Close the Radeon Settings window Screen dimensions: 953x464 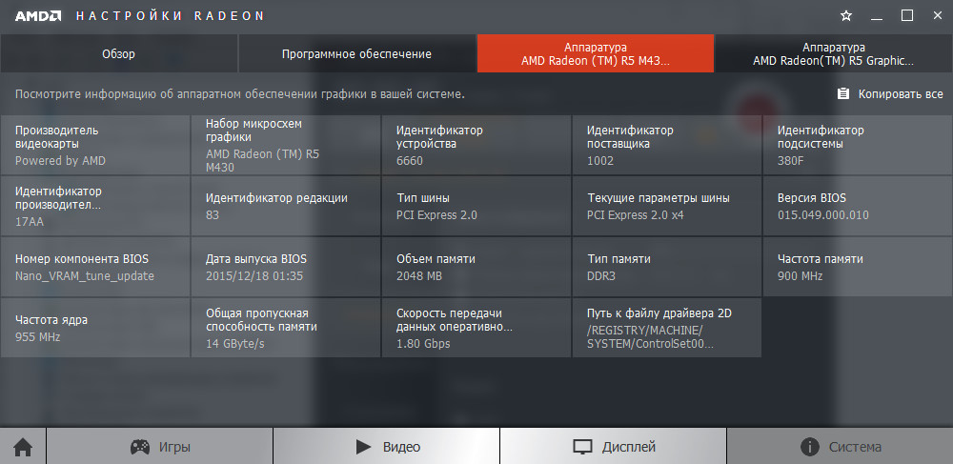(937, 16)
